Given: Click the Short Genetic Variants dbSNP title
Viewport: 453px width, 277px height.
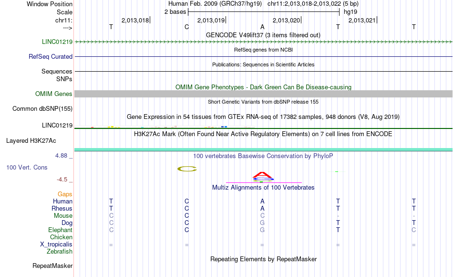Looking at the screenshot, I should pyautogui.click(x=263, y=102).
